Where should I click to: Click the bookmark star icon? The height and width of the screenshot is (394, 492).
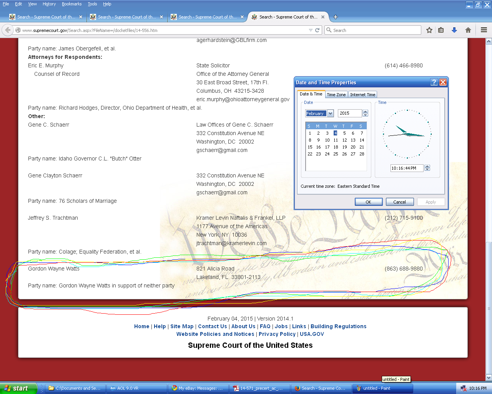click(x=429, y=30)
